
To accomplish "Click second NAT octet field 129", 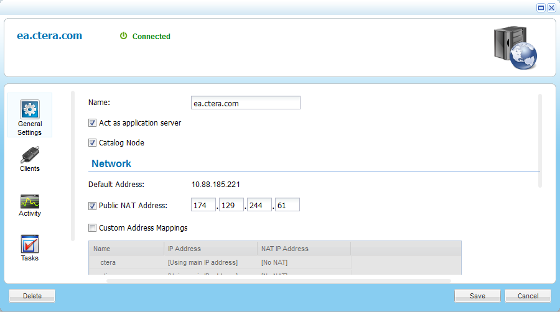I will (231, 204).
